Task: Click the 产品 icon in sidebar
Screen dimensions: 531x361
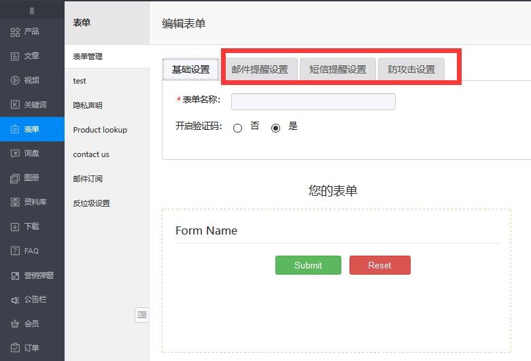Action: coord(15,32)
